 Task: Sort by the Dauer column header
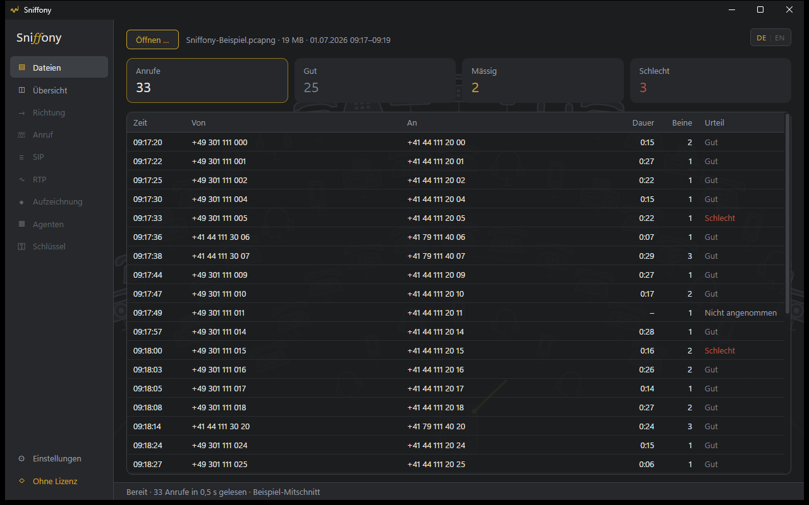(643, 123)
